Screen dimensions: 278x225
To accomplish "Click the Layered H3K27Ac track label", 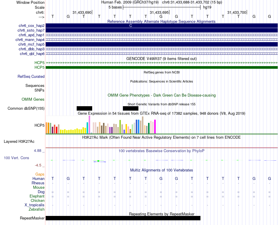I will (19, 142).
